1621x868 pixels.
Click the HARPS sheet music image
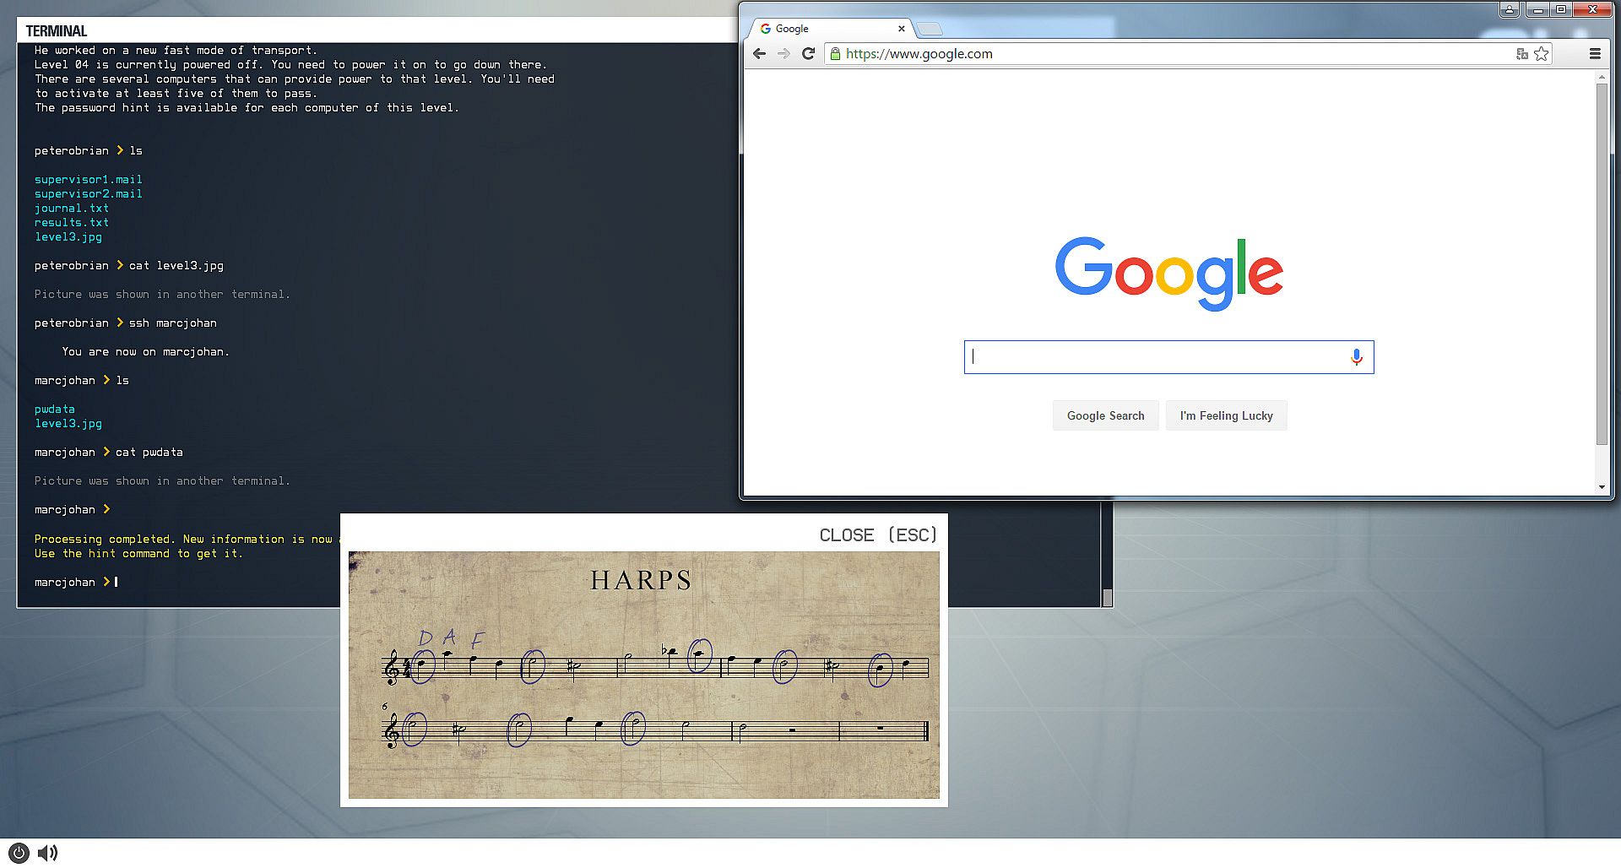[643, 675]
